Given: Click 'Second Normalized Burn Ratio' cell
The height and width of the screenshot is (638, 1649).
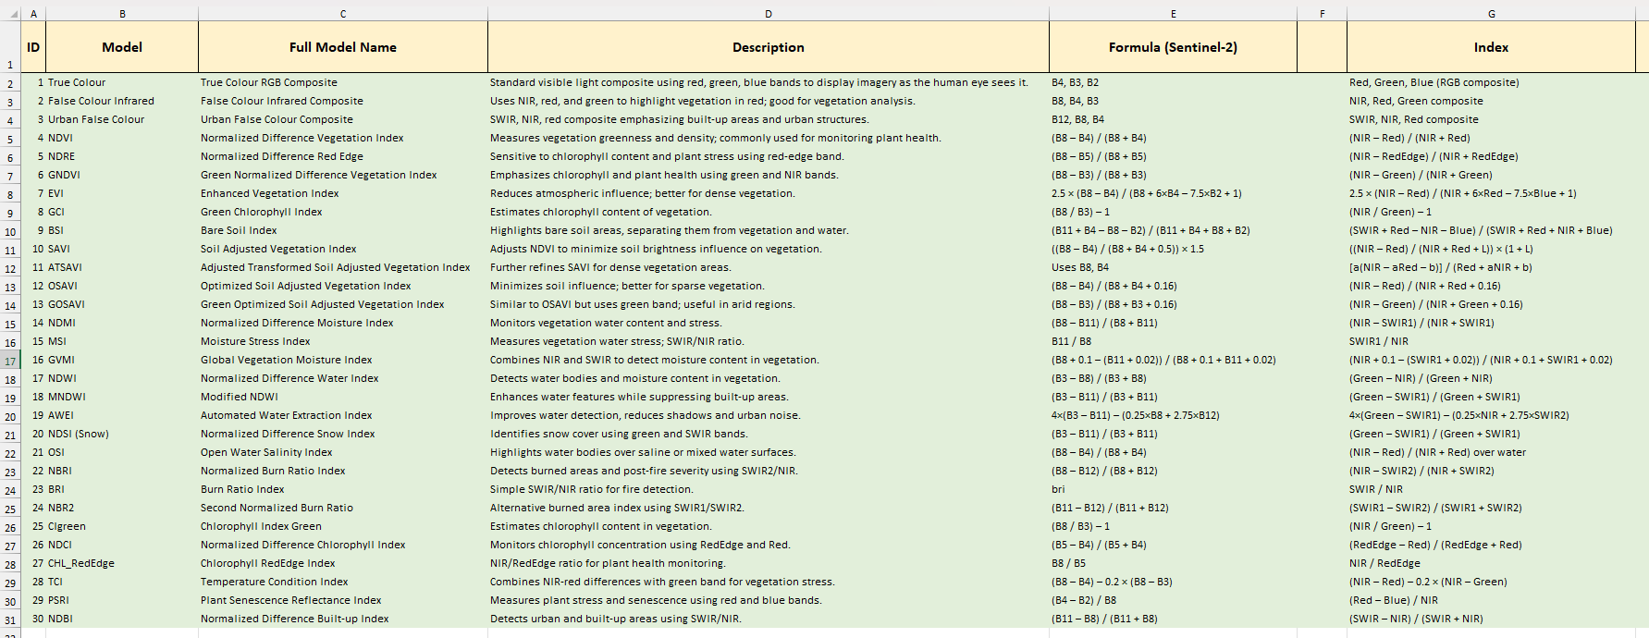Looking at the screenshot, I should coord(343,508).
